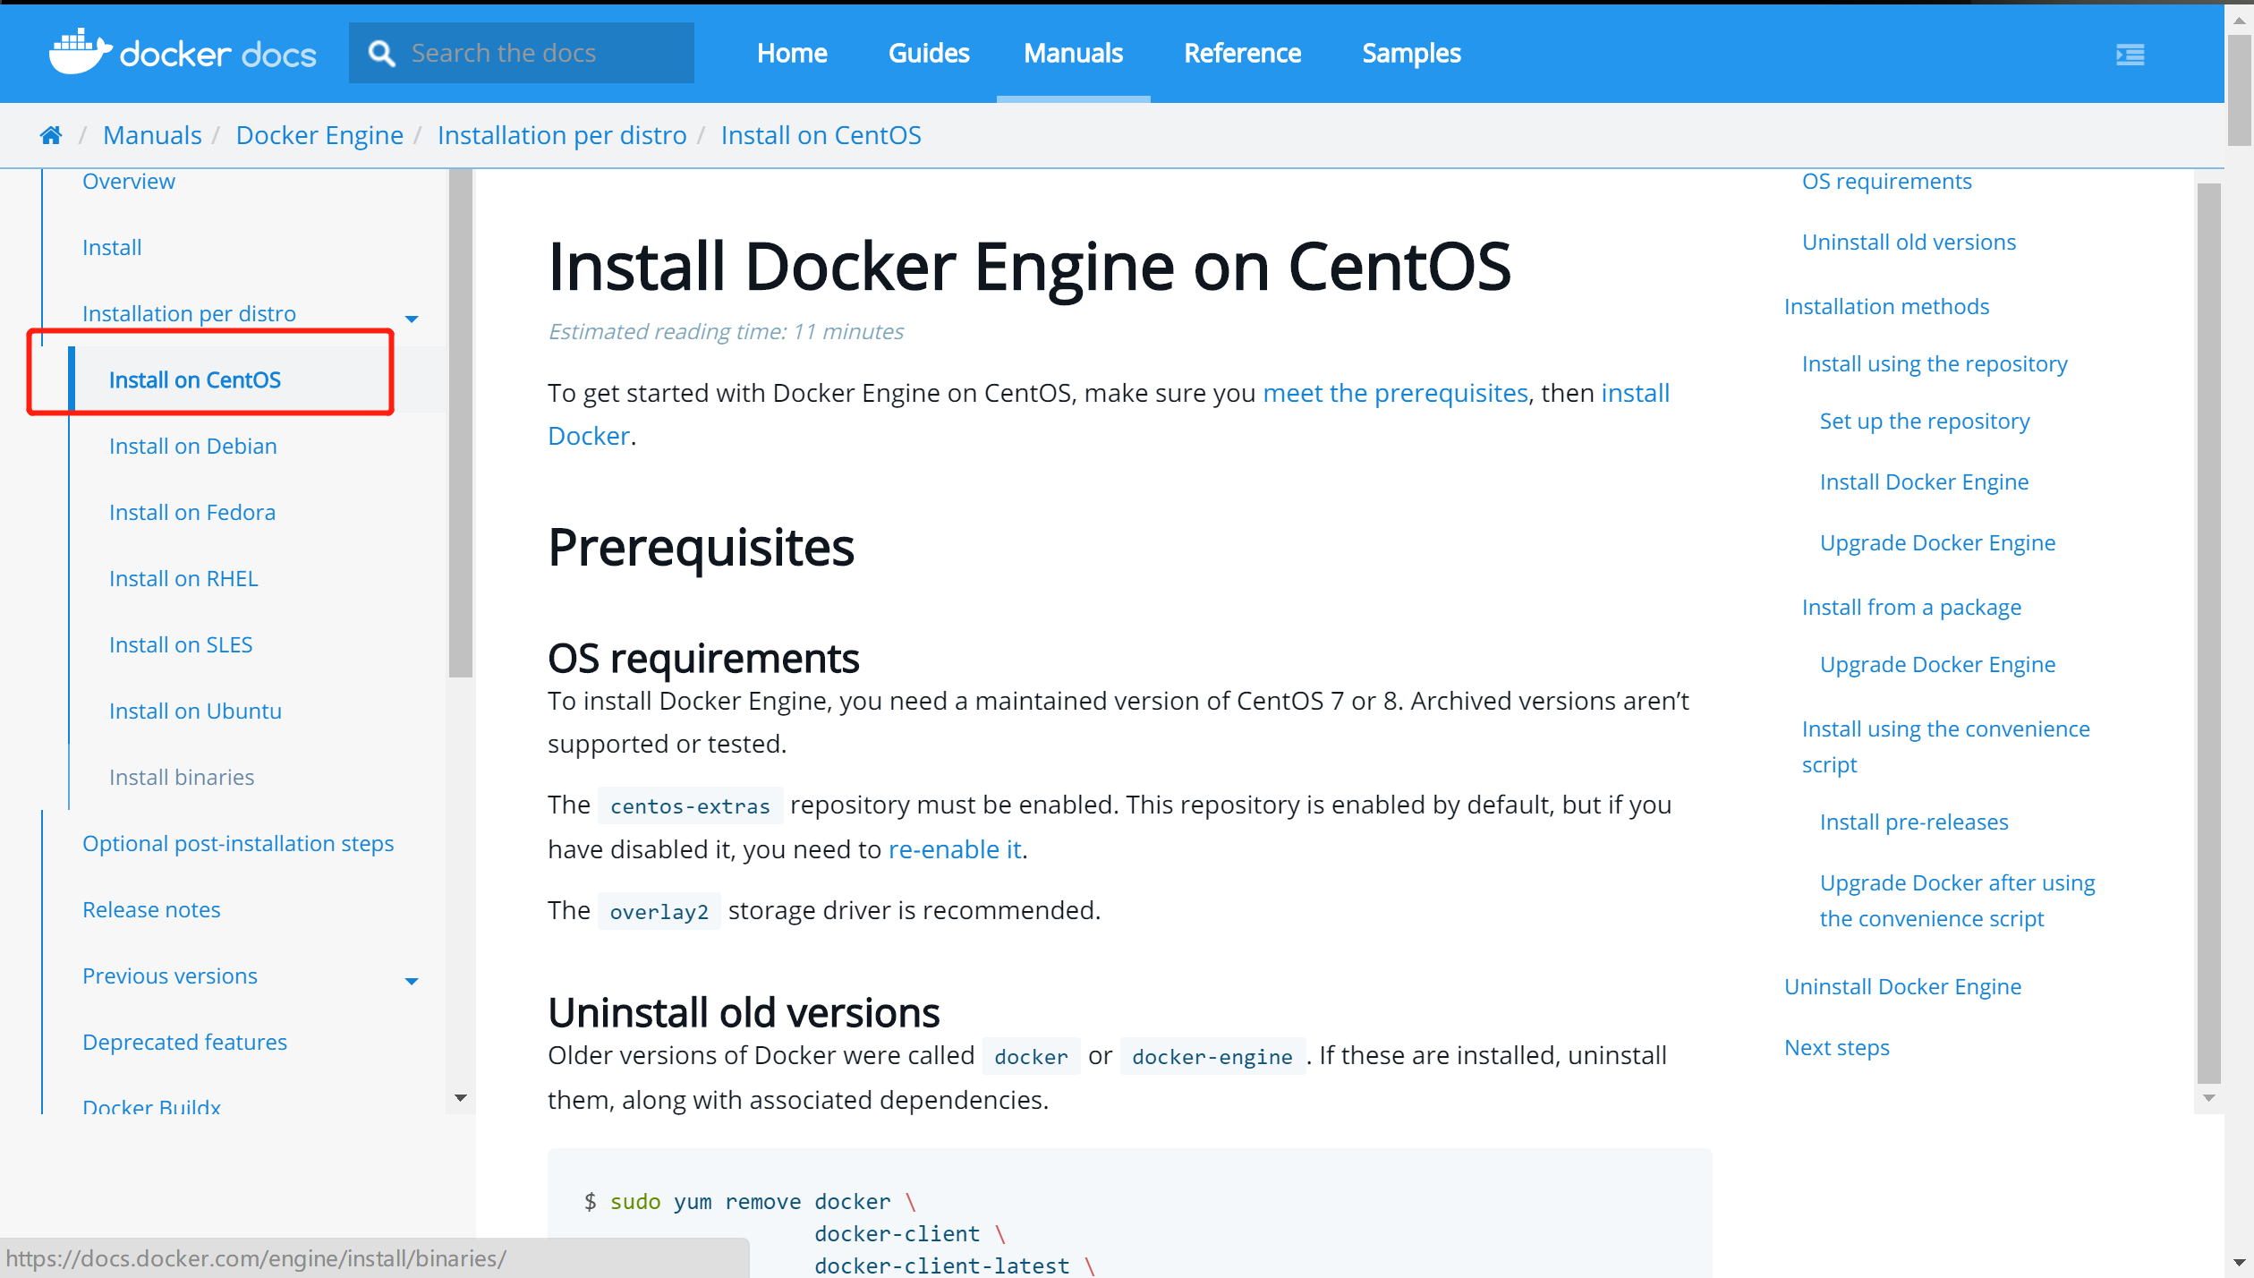Click the sidebar scroll-down arrow
Screen dimensions: 2254x1278
pos(461,1097)
